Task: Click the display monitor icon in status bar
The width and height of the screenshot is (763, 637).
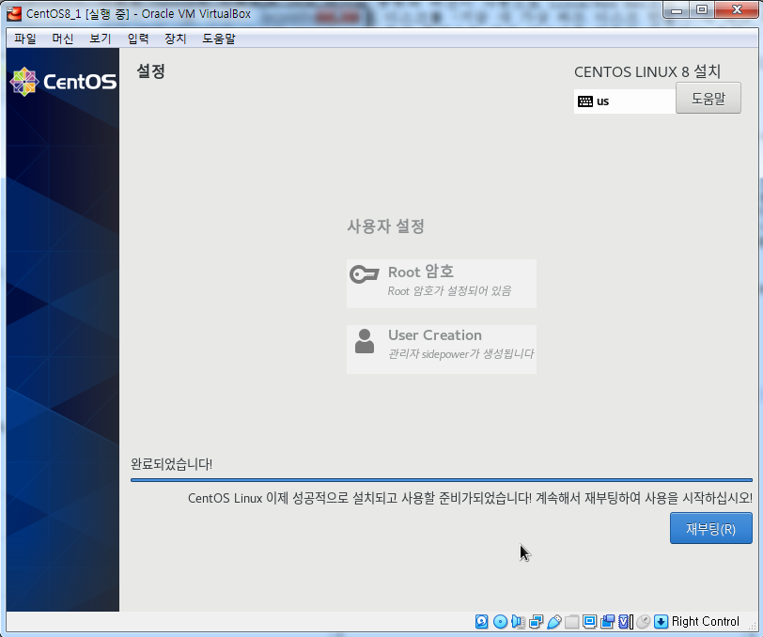Action: point(590,621)
